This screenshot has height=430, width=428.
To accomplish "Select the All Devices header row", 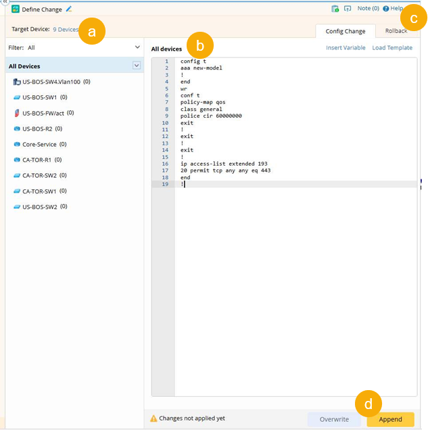I will (x=74, y=66).
